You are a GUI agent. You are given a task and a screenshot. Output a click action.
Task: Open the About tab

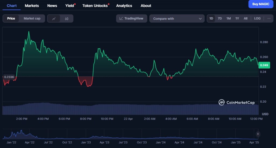tap(146, 6)
